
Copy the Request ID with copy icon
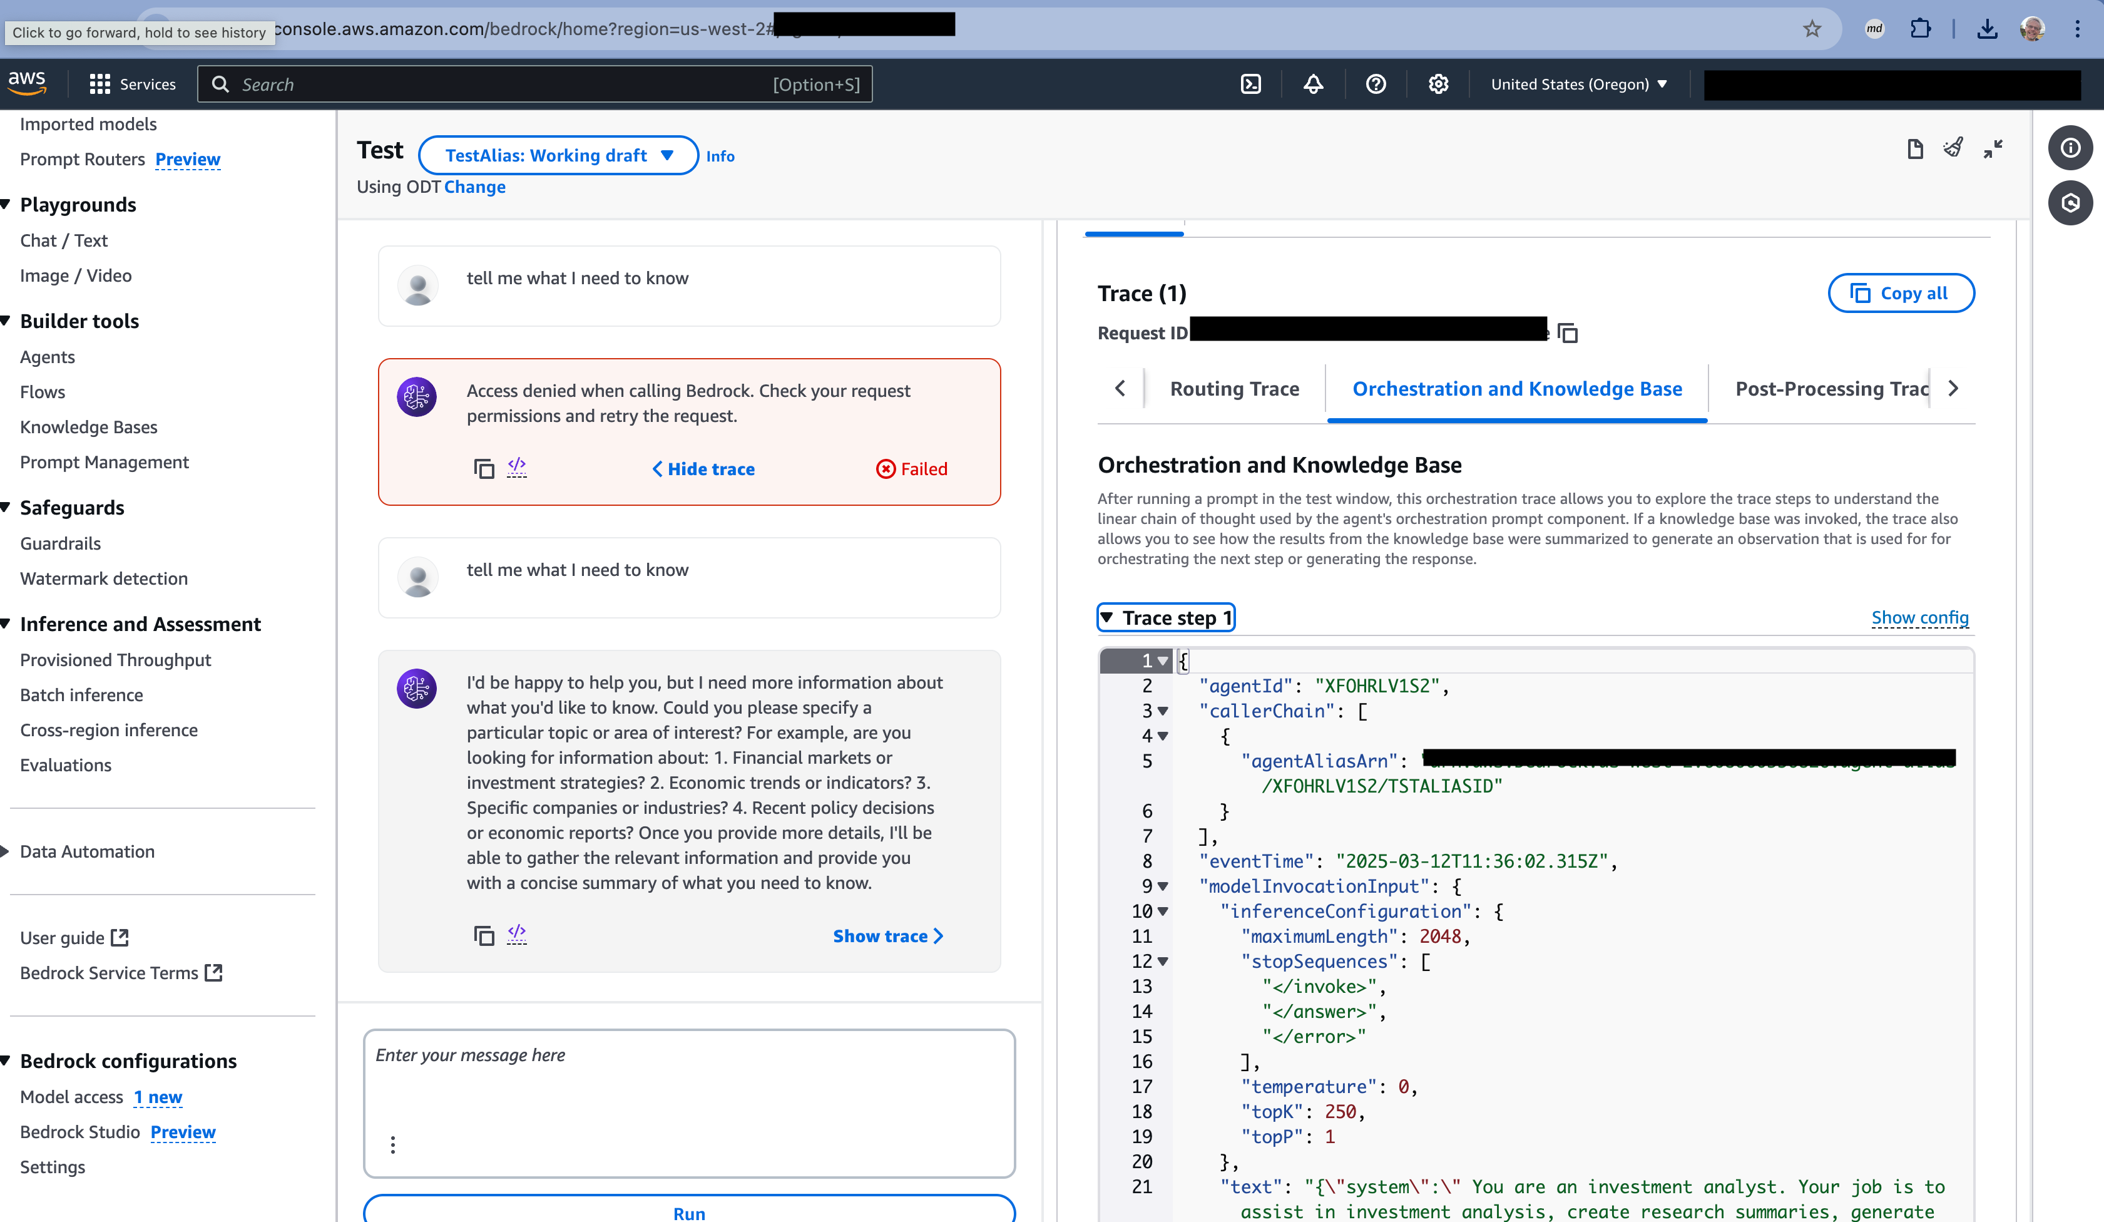coord(1567,333)
